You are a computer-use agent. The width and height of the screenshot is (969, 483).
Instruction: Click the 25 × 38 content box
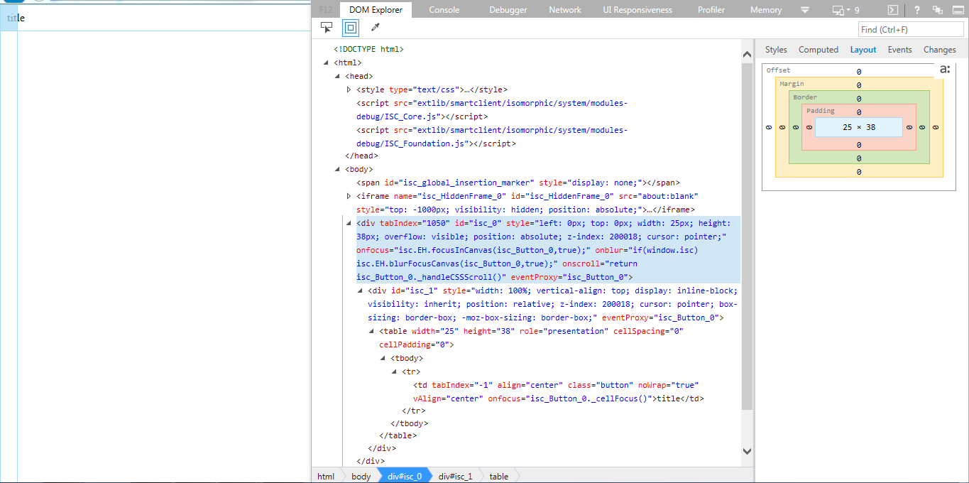point(859,127)
